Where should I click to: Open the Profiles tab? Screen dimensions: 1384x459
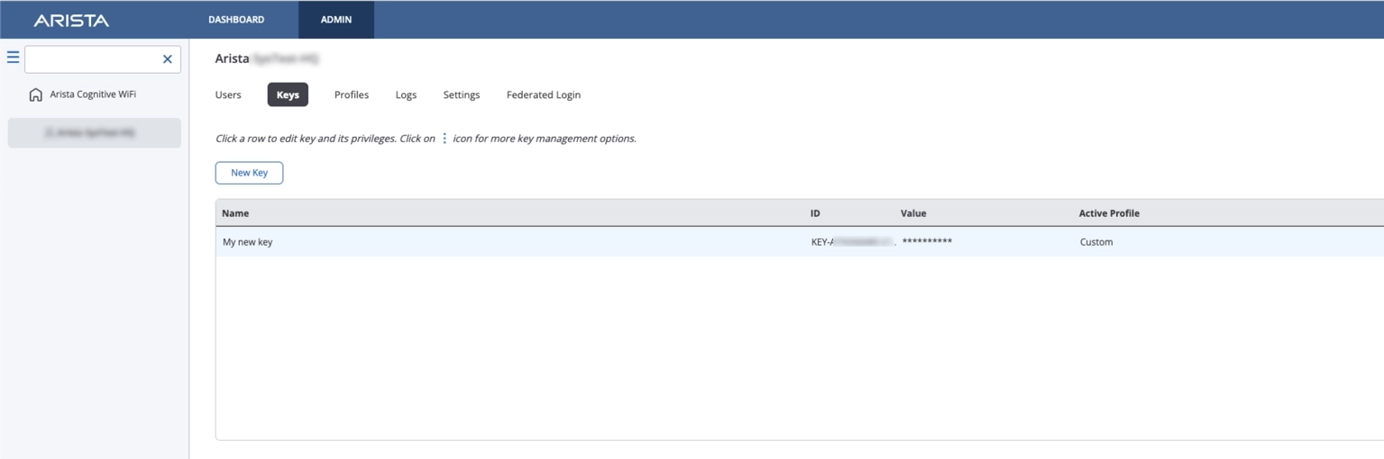[x=352, y=94]
